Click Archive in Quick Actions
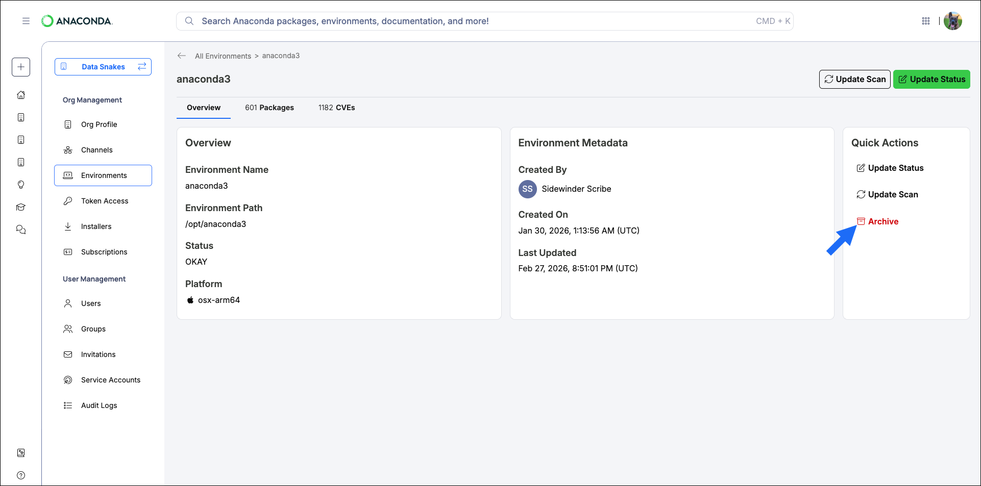 [x=877, y=221]
